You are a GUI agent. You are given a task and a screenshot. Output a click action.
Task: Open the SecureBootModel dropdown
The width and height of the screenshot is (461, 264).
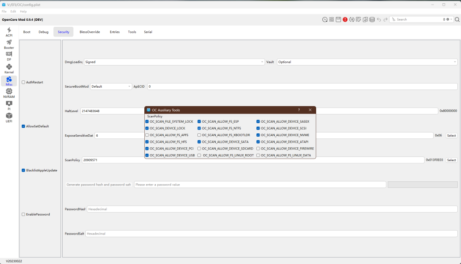pos(111,86)
